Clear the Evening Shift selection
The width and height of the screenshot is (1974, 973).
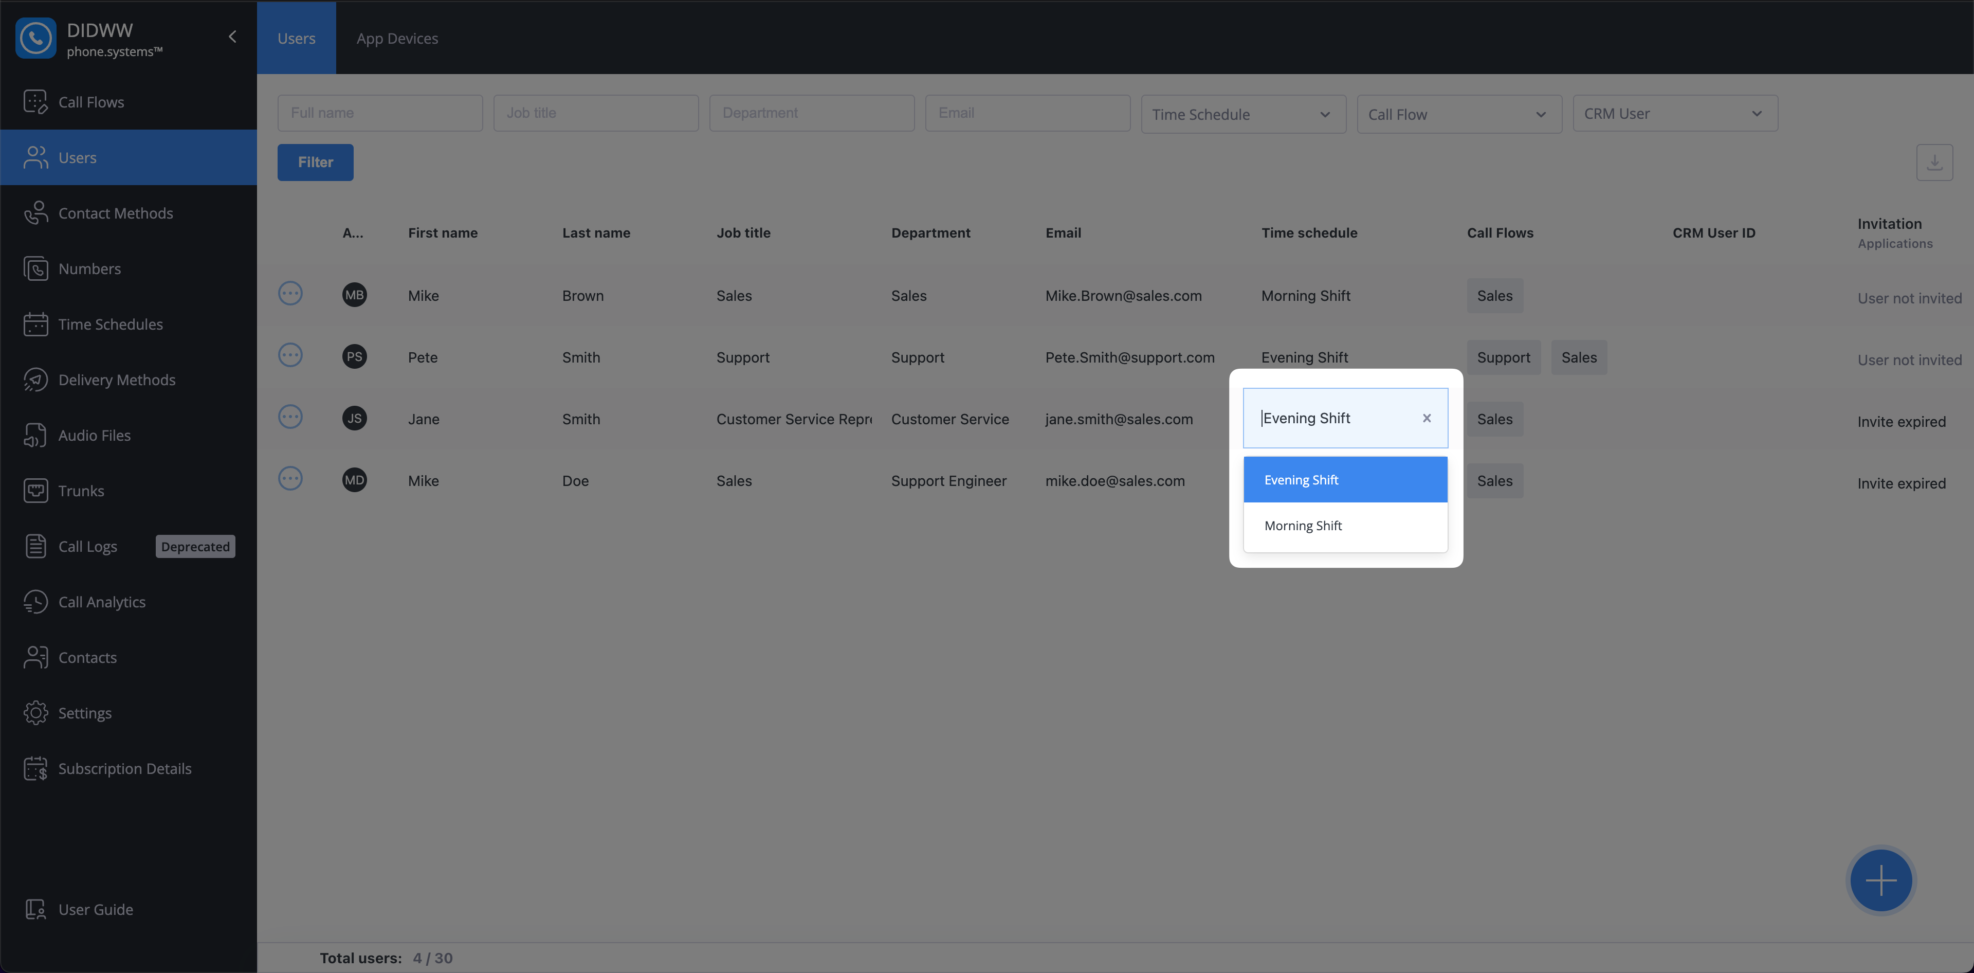(x=1427, y=418)
